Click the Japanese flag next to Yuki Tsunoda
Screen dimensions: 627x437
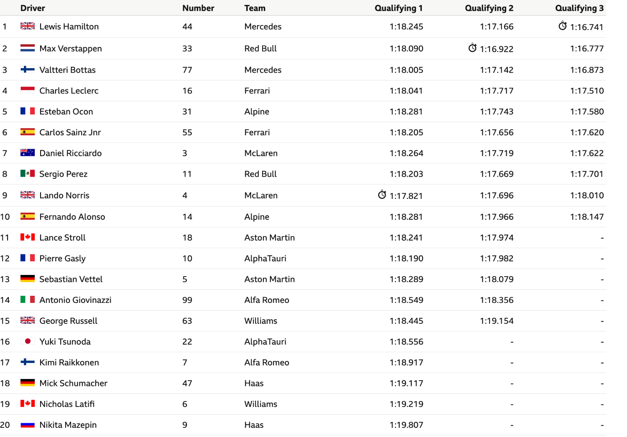28,341
